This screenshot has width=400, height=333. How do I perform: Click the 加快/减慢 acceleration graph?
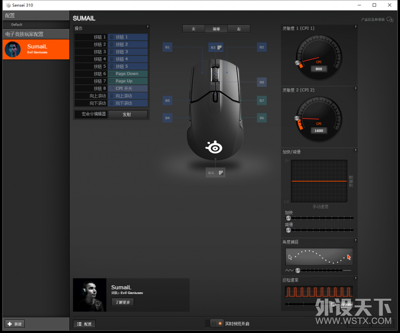pos(319,181)
